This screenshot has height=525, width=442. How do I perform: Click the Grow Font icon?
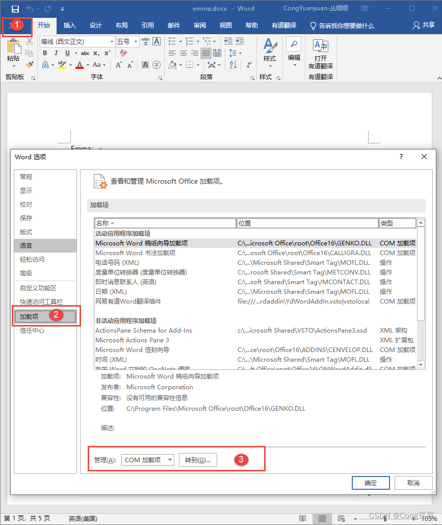(x=119, y=65)
